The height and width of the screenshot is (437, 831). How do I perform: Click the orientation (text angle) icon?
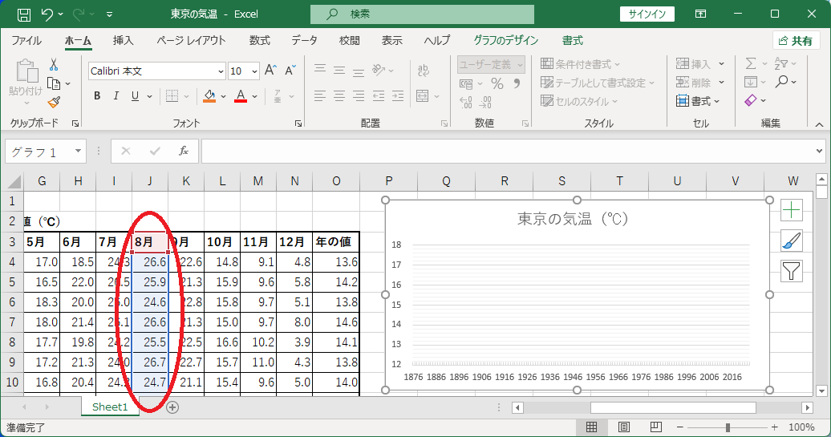point(379,70)
